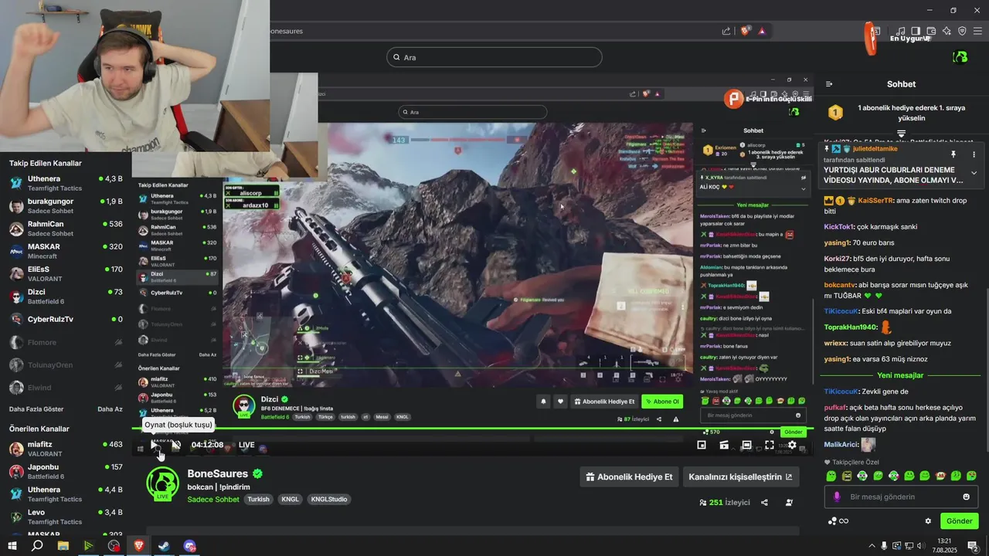Collapse the Sohbet chat panel
The image size is (989, 556).
(829, 84)
